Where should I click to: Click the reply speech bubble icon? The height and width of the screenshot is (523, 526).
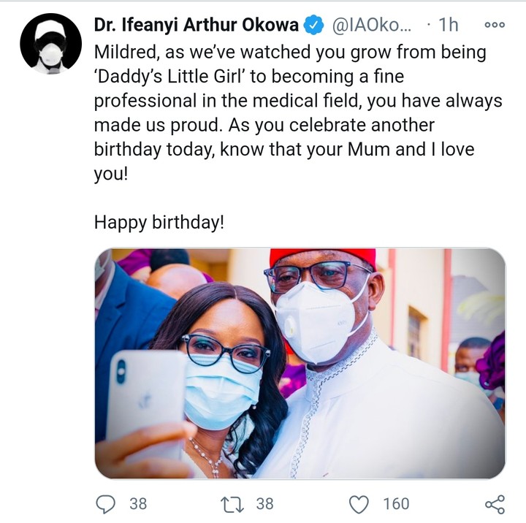(107, 503)
